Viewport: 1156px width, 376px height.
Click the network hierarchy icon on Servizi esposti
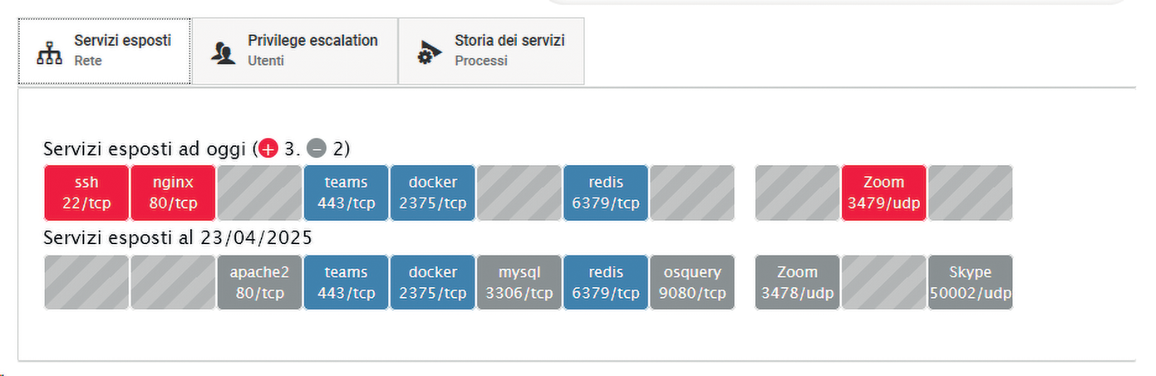click(x=49, y=53)
